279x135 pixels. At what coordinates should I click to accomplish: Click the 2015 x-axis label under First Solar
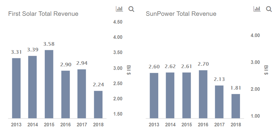(49, 125)
